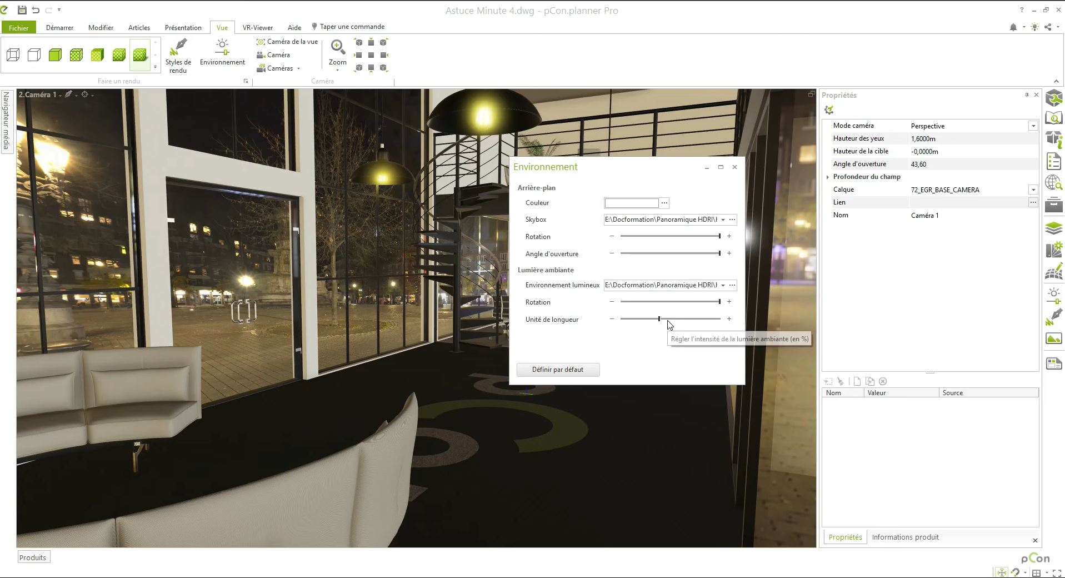
Task: Open the Skybox path dropdown
Action: tap(723, 220)
